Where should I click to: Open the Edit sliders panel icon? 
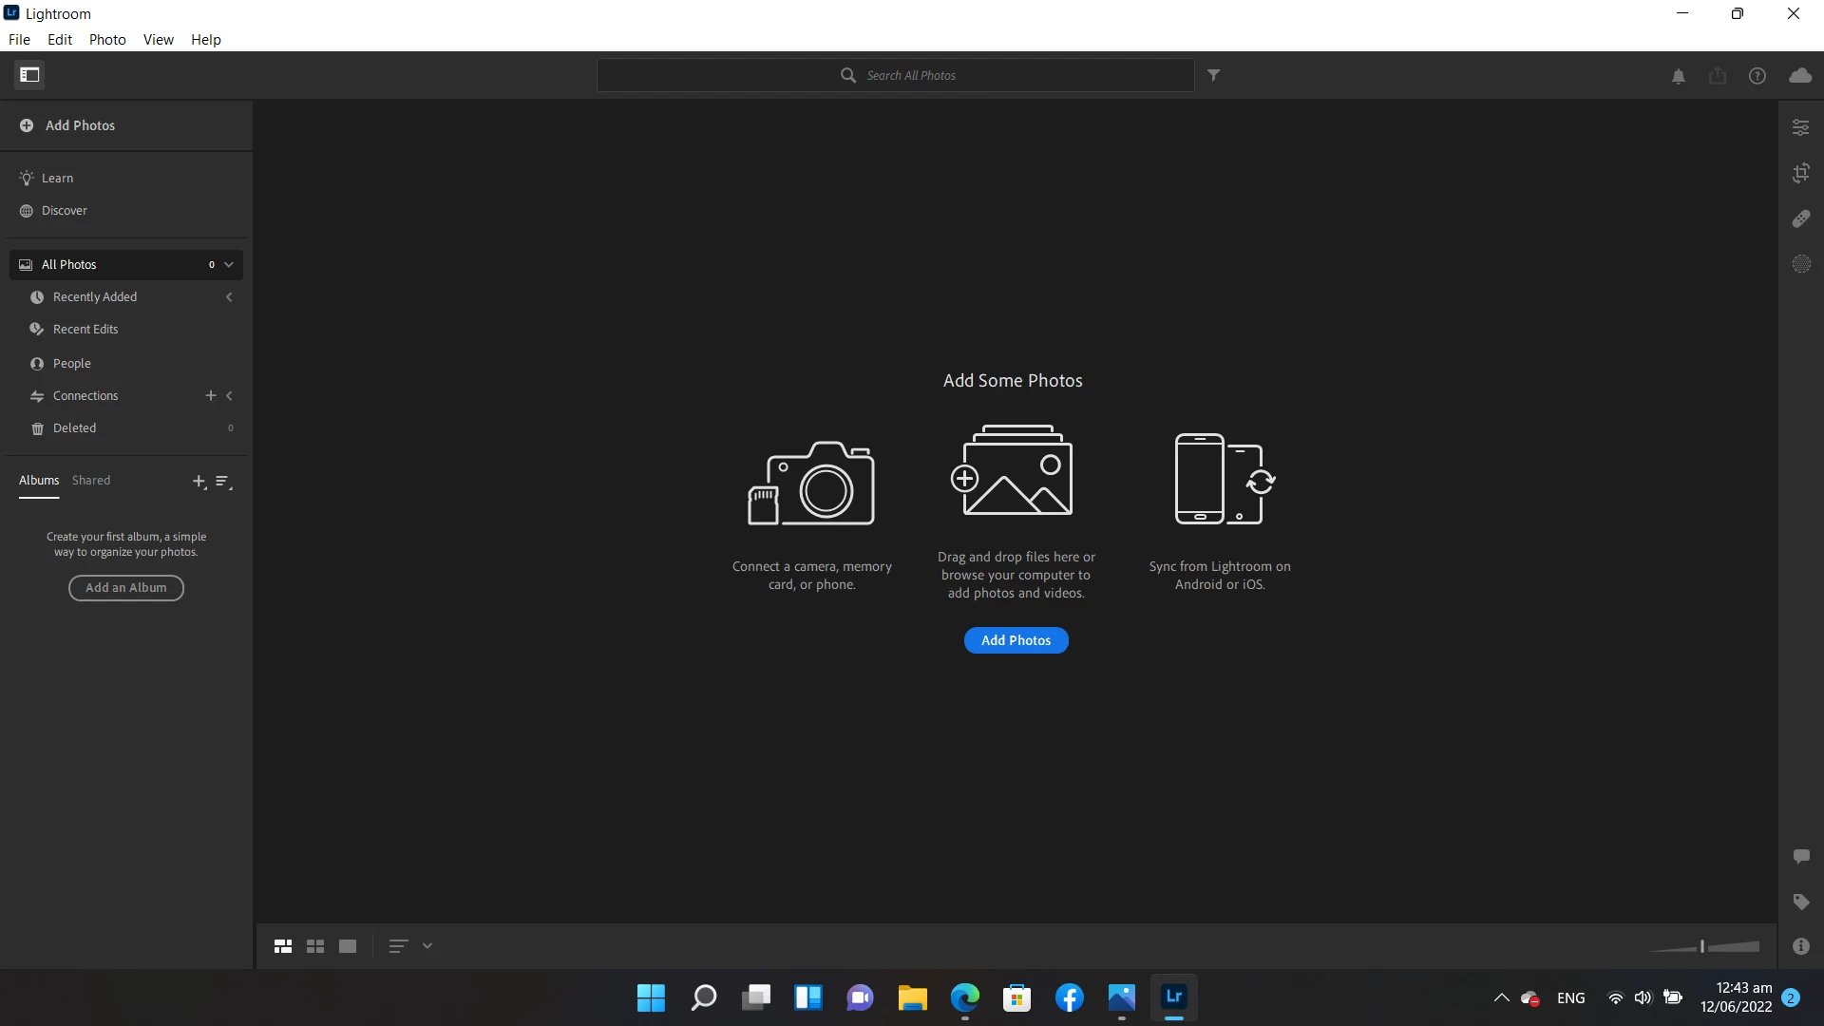1800,127
